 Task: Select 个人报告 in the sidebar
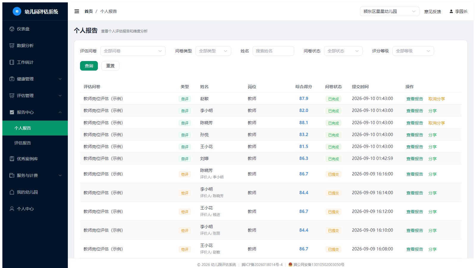coord(35,128)
